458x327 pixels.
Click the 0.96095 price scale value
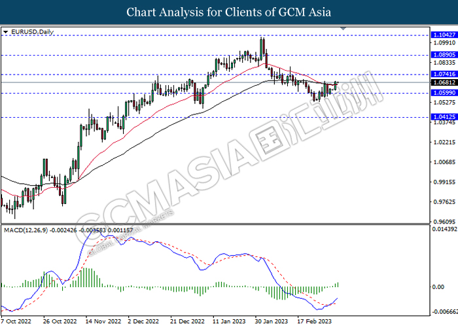pyautogui.click(x=444, y=222)
